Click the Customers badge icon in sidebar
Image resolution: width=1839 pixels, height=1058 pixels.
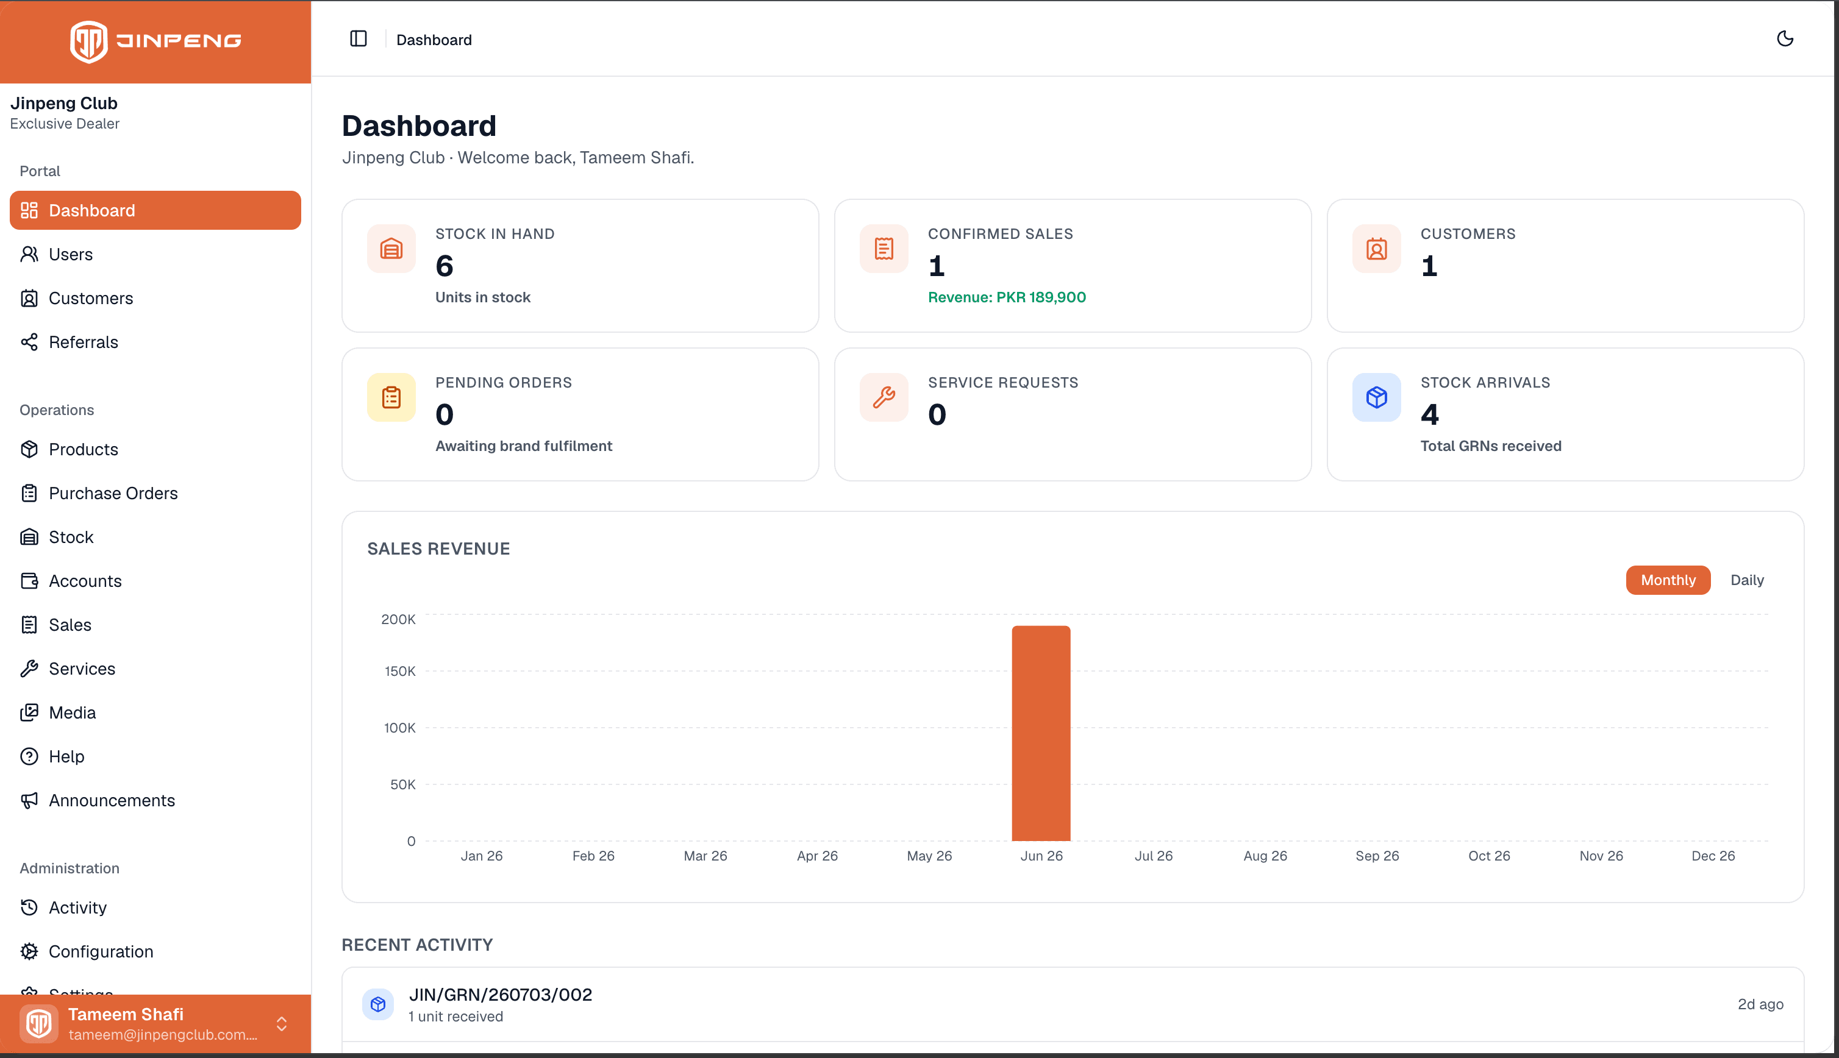coord(29,299)
